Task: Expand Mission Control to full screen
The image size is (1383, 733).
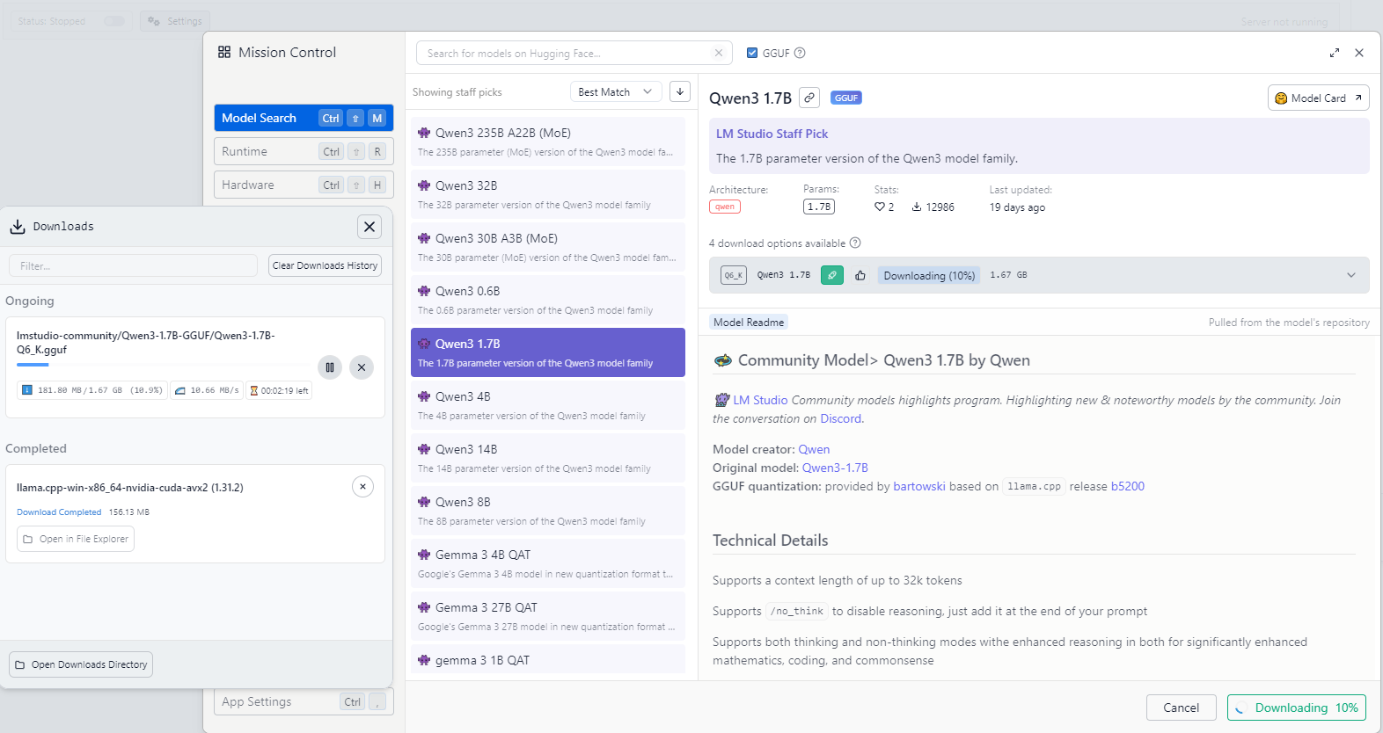Action: [x=1335, y=53]
